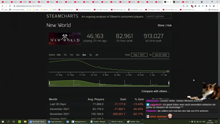Viewport: 220px width, 124px height.
Task: Open the Apps bookmarks shortcut
Action: (5, 9)
